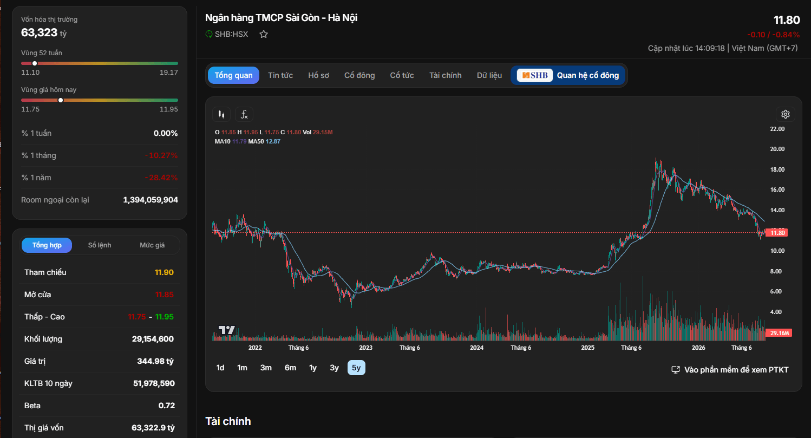This screenshot has height=438, width=811.
Task: Set chart range to 3y
Action: 335,368
